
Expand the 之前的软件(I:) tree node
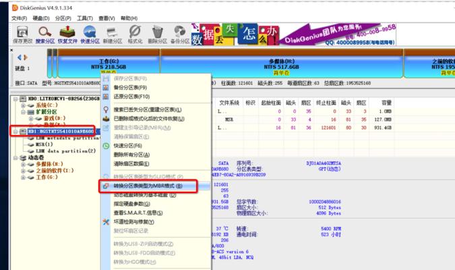point(23,171)
